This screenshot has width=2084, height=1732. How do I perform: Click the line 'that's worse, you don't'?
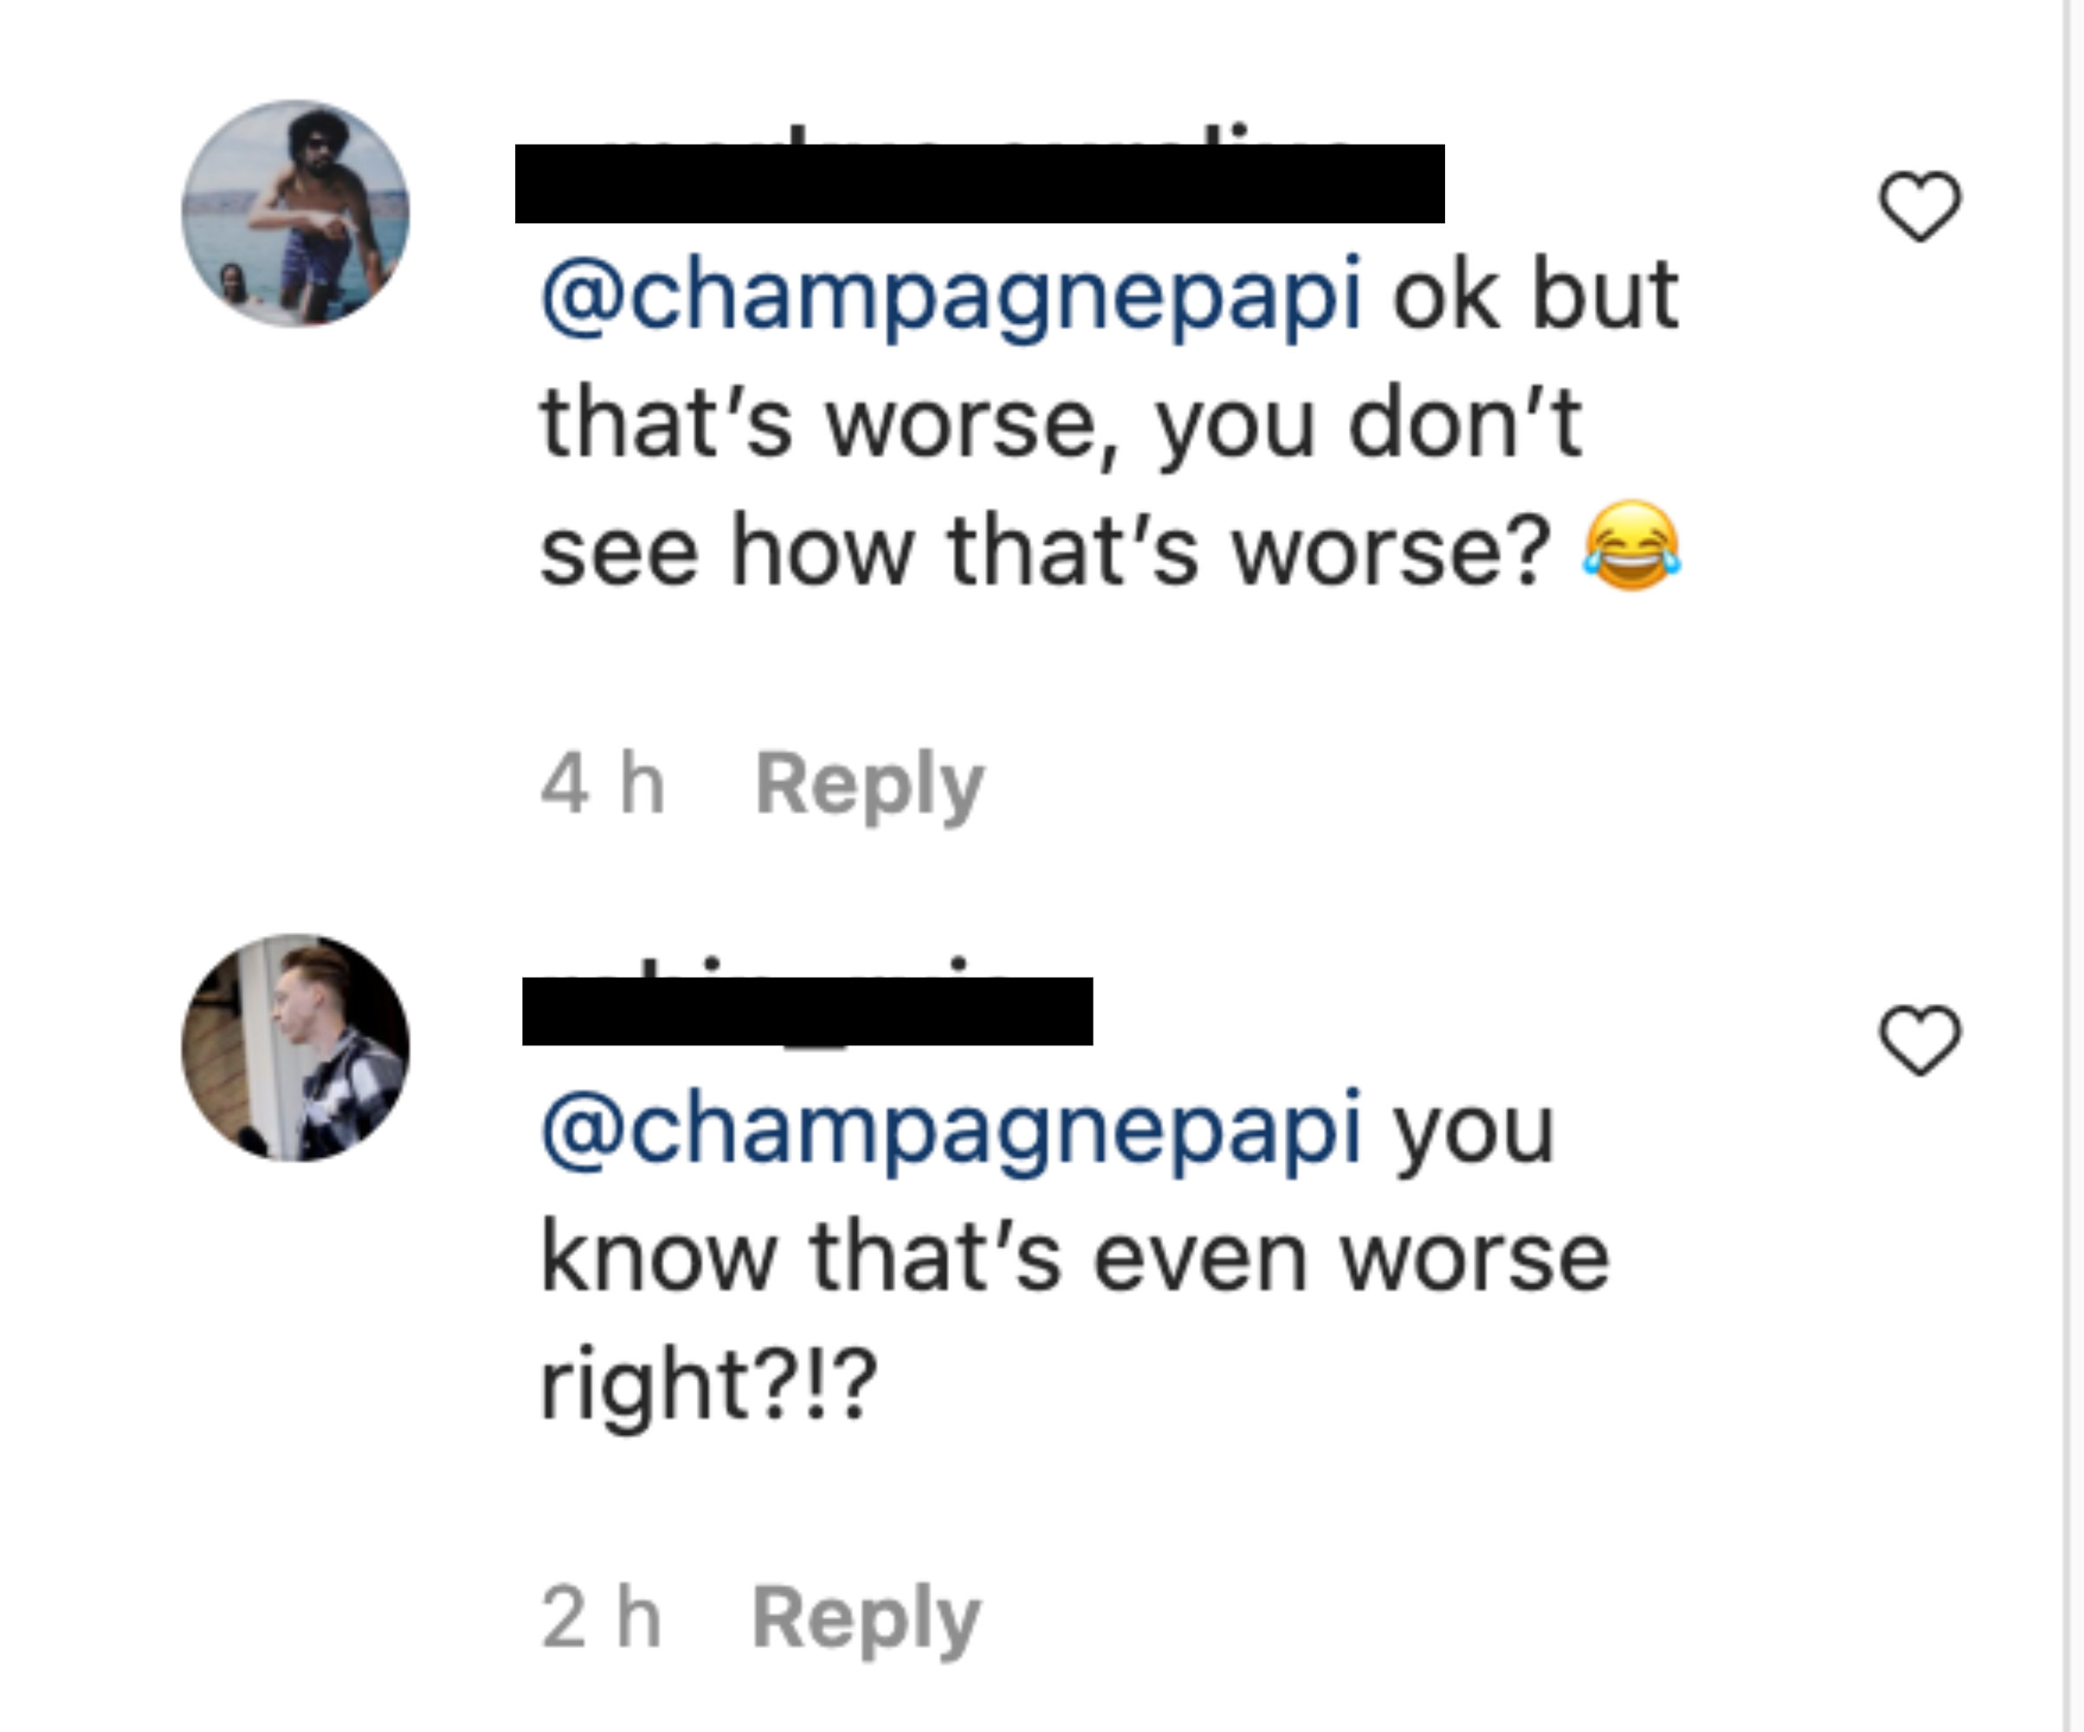pyautogui.click(x=1061, y=423)
